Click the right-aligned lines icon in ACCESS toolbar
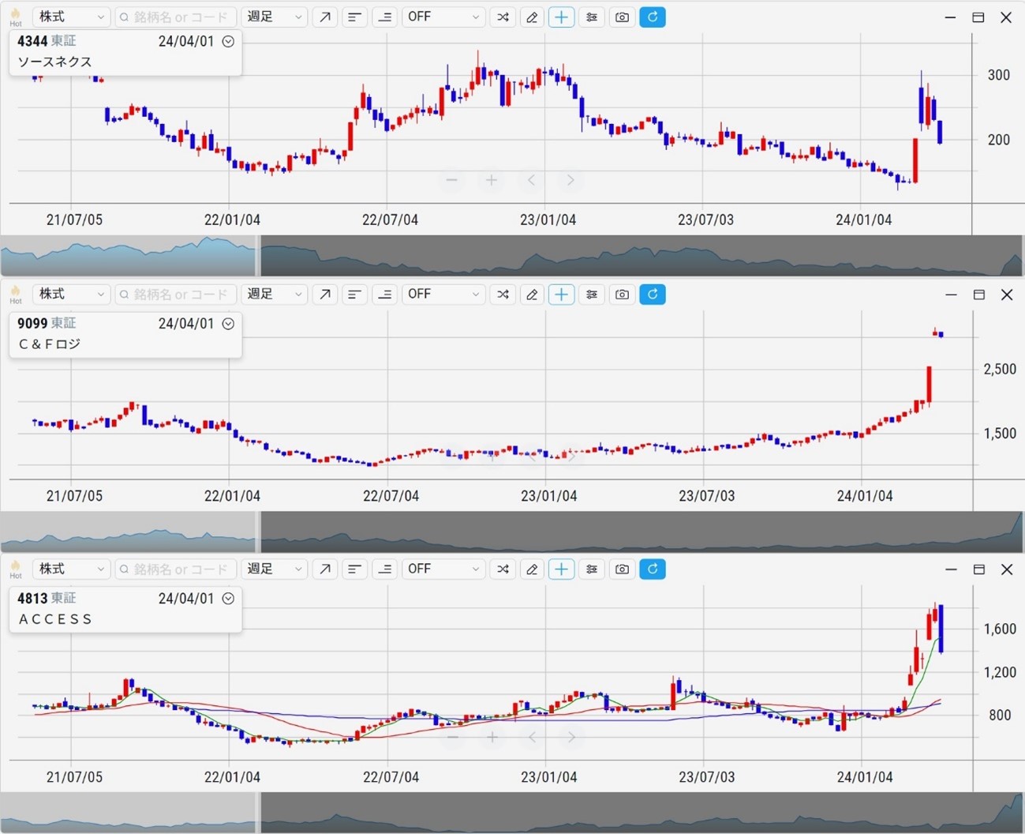This screenshot has width=1025, height=834. pyautogui.click(x=385, y=569)
